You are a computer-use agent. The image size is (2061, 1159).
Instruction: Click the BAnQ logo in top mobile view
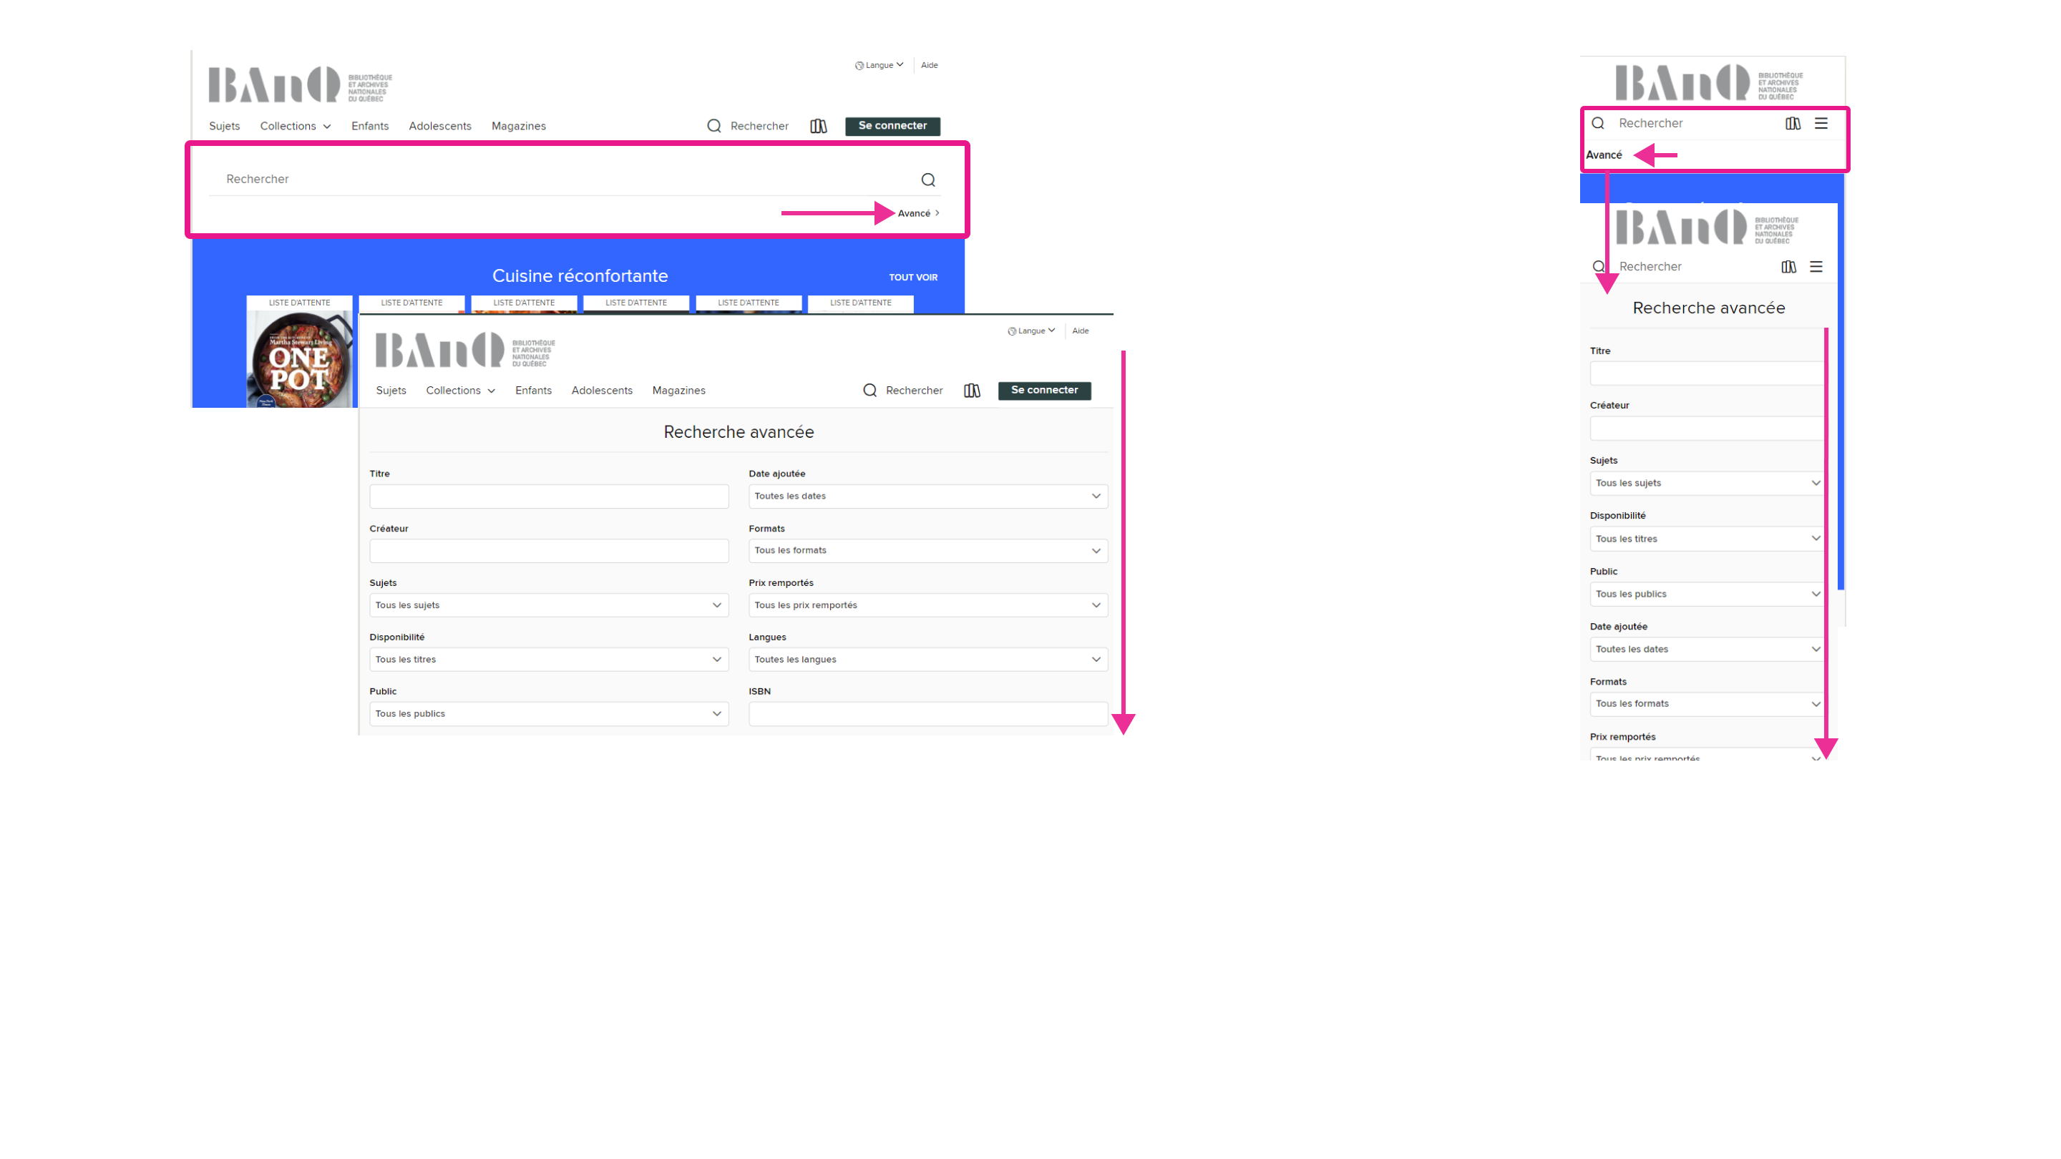tap(1708, 82)
